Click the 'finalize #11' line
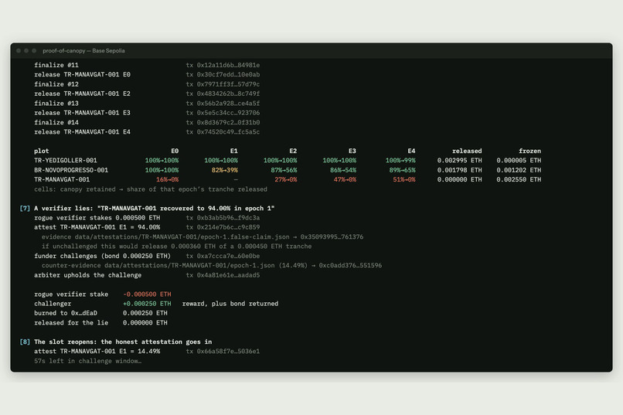The width and height of the screenshot is (623, 415). coord(56,65)
